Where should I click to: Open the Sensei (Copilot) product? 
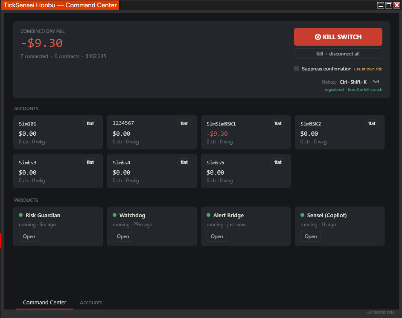[x=311, y=236]
